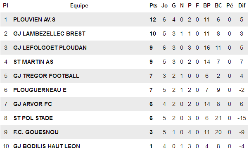Select GJ TREGOR FOOTBALL in the table
This screenshot has height=154, width=249.
pyautogui.click(x=46, y=76)
